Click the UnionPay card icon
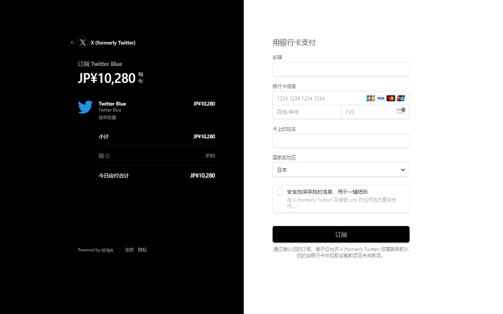This screenshot has width=503, height=314. 401,99
